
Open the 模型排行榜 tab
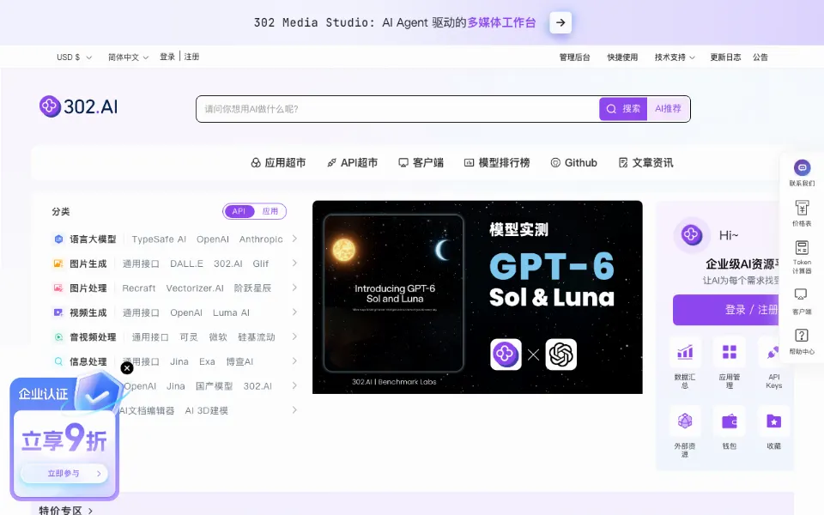pyautogui.click(x=497, y=163)
